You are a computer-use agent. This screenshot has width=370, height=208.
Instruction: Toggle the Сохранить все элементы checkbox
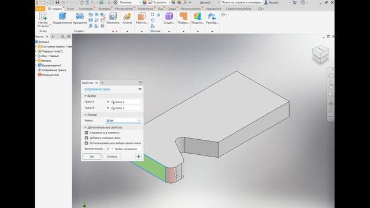pyautogui.click(x=86, y=133)
